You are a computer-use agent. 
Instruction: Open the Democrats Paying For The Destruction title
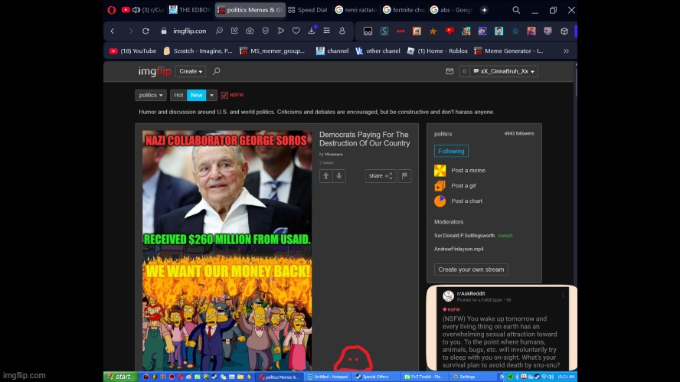coord(365,139)
